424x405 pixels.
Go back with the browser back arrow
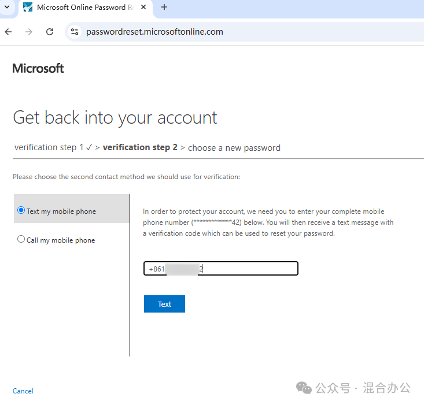click(8, 32)
